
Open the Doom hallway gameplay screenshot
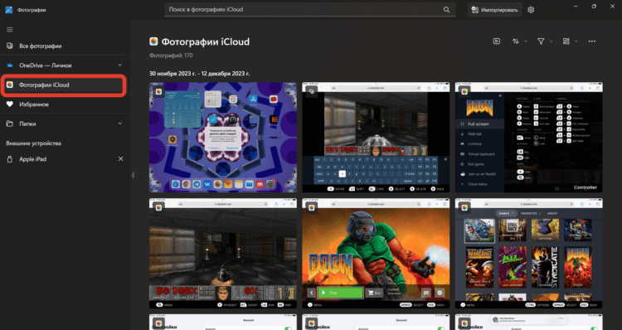pos(223,254)
